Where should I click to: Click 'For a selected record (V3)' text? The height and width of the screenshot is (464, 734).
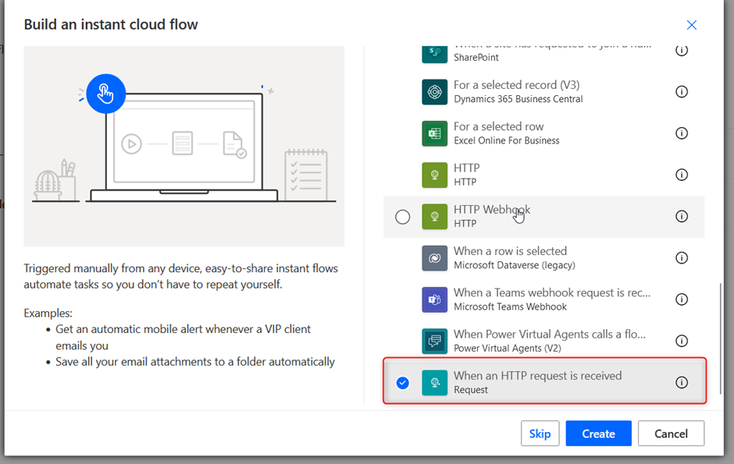coord(516,85)
